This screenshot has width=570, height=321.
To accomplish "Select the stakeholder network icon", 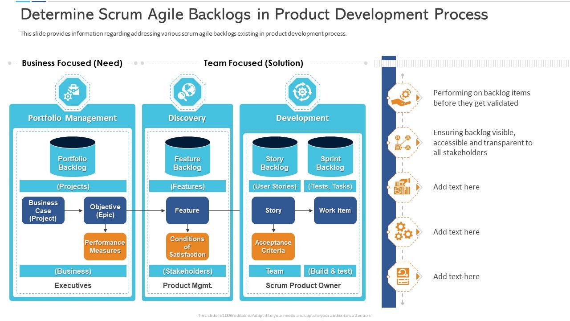I will 402,142.
